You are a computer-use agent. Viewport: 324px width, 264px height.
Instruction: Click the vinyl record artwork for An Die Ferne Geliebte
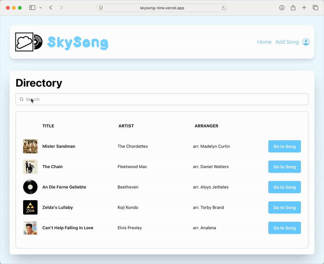point(30,187)
